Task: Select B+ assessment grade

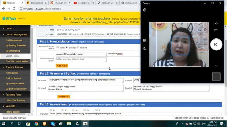Action: click(85, 110)
